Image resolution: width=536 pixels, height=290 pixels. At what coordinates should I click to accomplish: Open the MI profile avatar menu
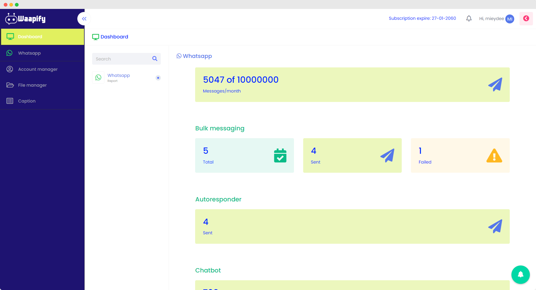click(x=509, y=19)
